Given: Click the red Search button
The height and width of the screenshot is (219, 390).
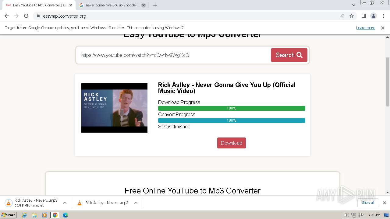Looking at the screenshot, I should point(289,55).
